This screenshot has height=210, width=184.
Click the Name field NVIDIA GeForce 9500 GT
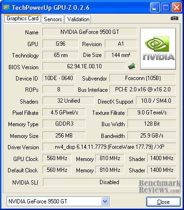click(x=90, y=32)
